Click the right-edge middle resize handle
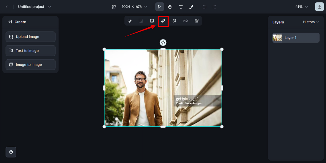This screenshot has width=326, height=163. click(222, 88)
